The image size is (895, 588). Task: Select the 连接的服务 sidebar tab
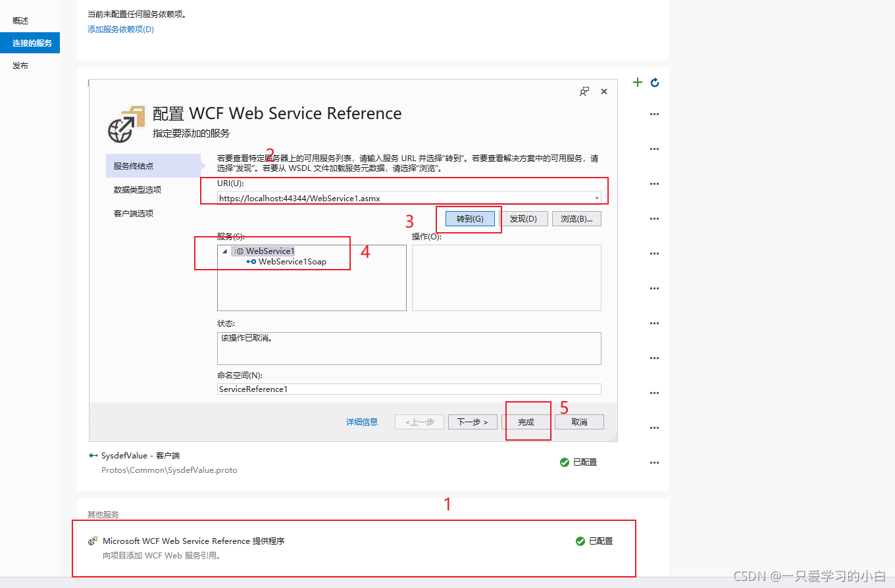[x=30, y=43]
